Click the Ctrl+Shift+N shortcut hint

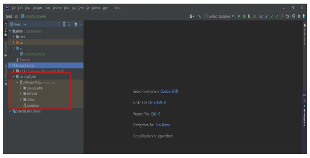tap(157, 103)
